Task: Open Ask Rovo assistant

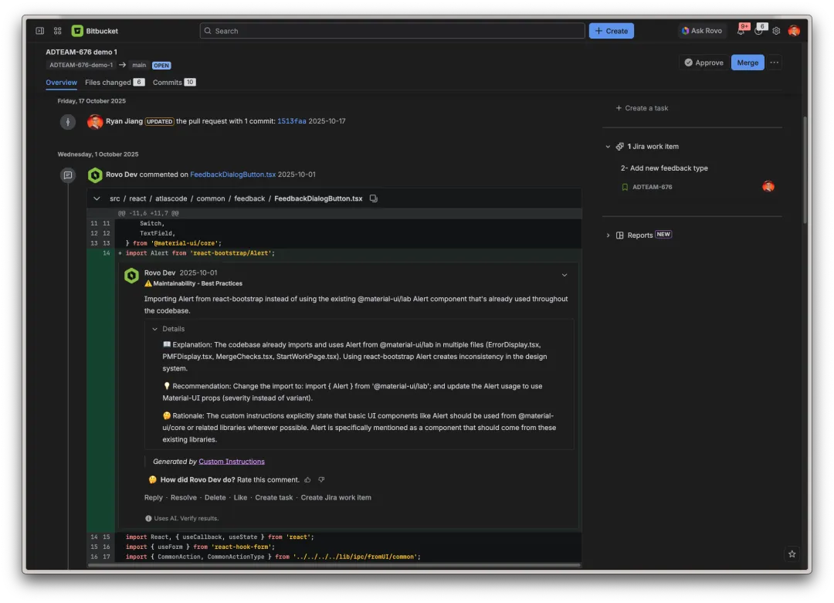Action: point(703,31)
